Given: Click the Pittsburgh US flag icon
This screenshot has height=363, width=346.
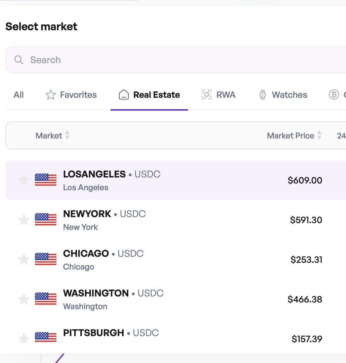Looking at the screenshot, I should tap(46, 337).
